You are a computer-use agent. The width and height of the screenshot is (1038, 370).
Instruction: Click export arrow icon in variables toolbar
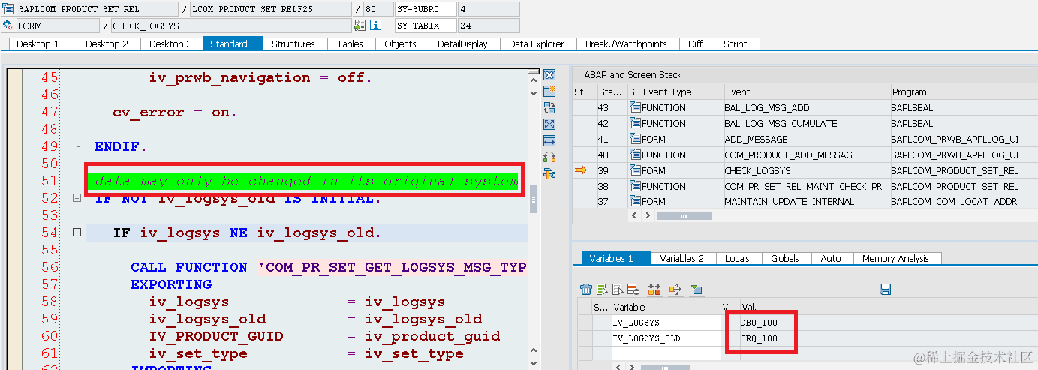pyautogui.click(x=675, y=289)
